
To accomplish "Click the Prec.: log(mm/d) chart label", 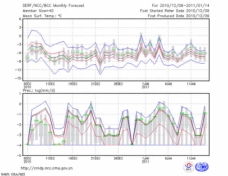I will (39, 91).
